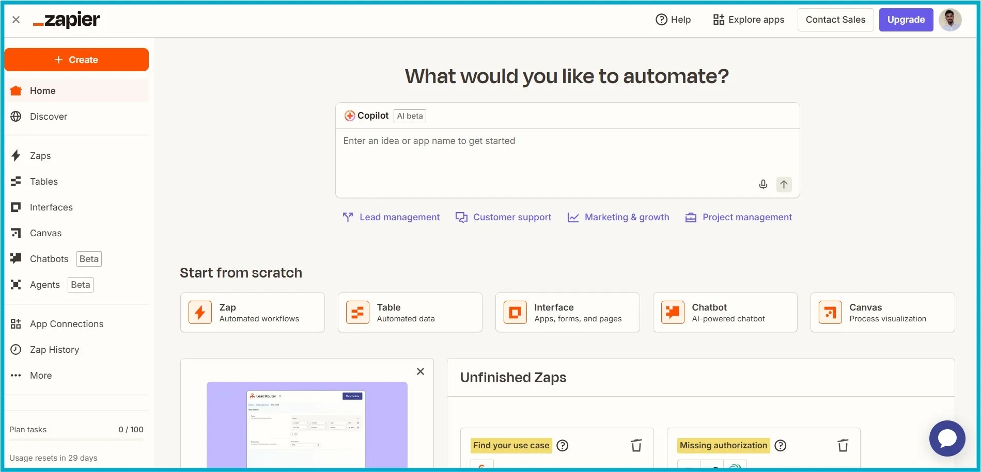This screenshot has width=981, height=472.
Task: Open the Discover page
Action: pos(48,116)
